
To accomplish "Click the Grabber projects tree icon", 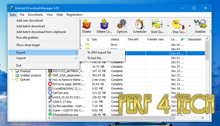I will (x=17, y=75).
